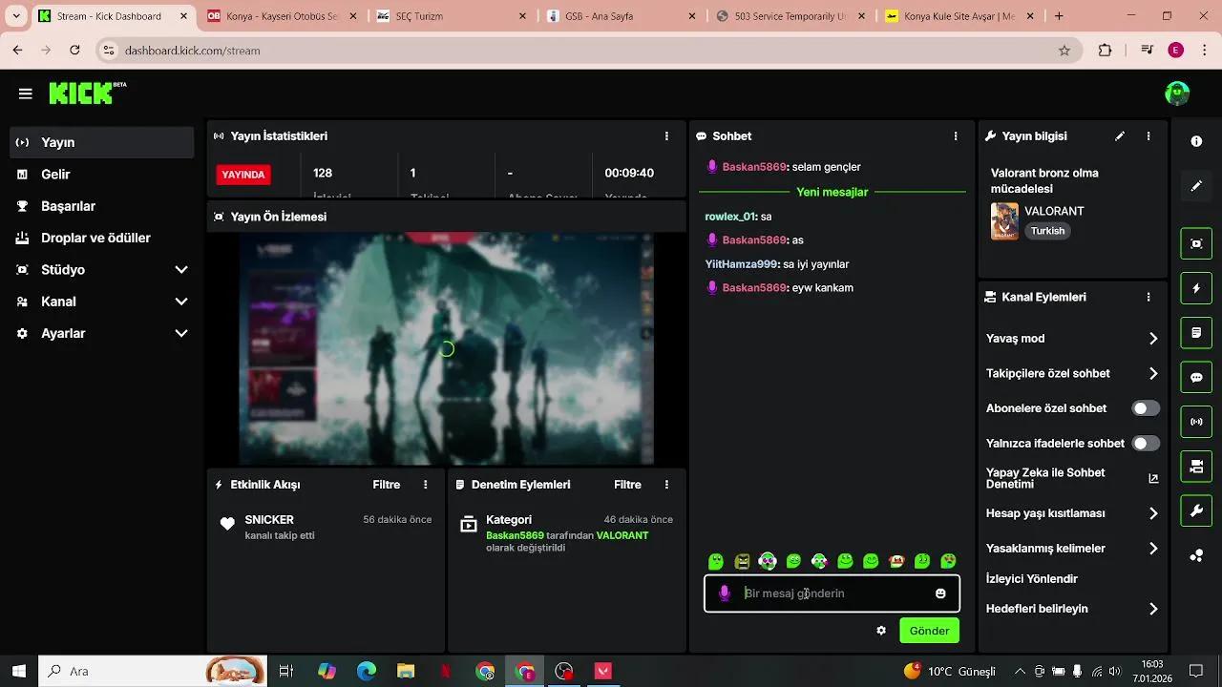Toggle Yalnızca ifadelerle sohbet on
The width and height of the screenshot is (1222, 687).
point(1145,443)
